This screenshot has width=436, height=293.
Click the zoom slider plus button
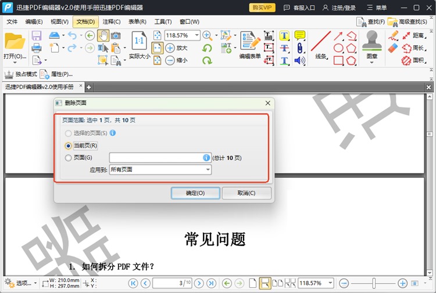pyautogui.click(x=402, y=283)
